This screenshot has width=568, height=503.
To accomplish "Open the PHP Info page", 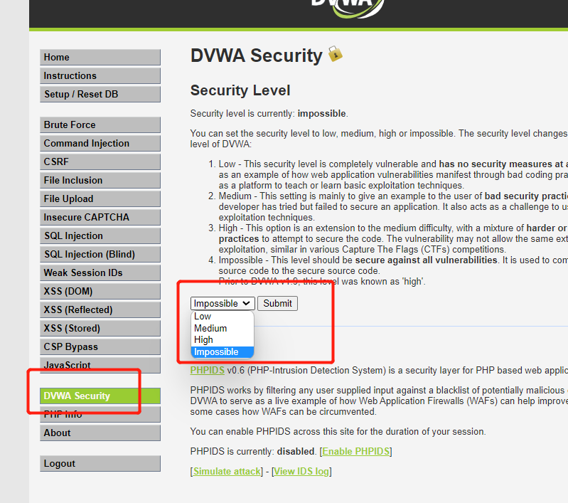I will [100, 414].
